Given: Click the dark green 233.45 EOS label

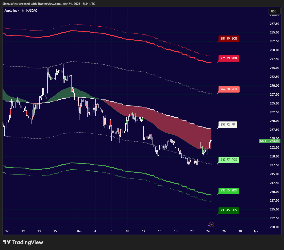Looking at the screenshot, I should [228, 210].
